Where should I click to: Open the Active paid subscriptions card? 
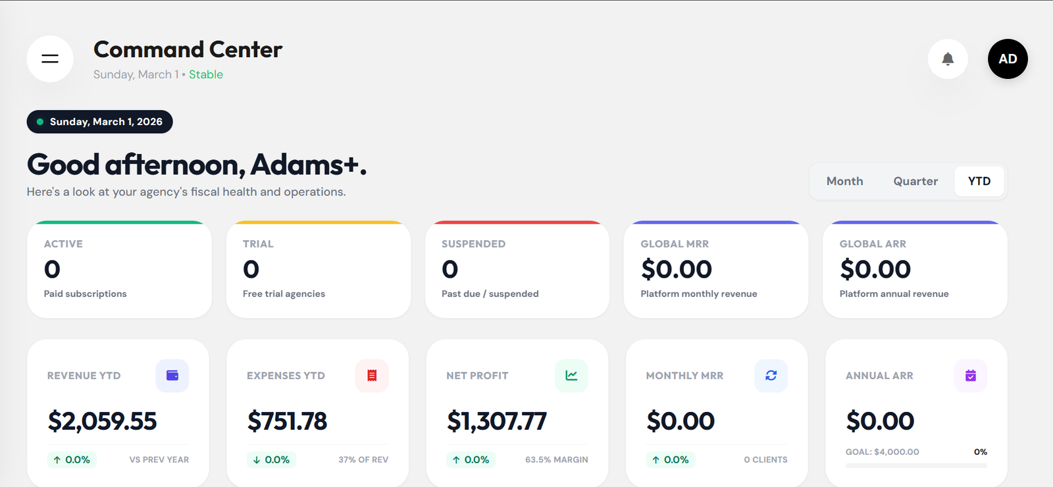(119, 270)
